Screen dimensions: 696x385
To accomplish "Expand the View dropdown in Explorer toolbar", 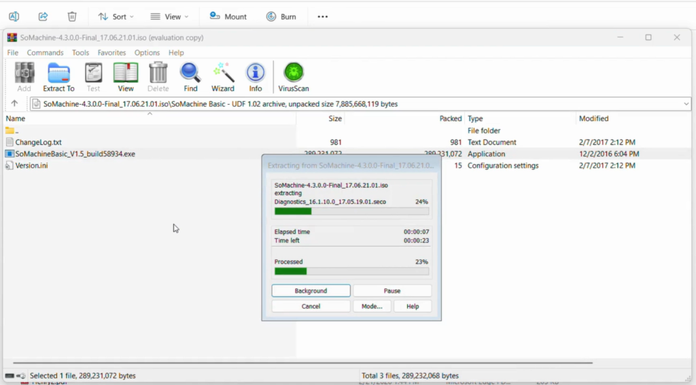I will point(169,16).
